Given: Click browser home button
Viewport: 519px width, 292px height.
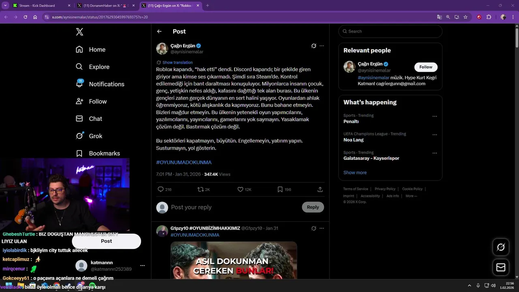Looking at the screenshot, I should tap(35, 17).
